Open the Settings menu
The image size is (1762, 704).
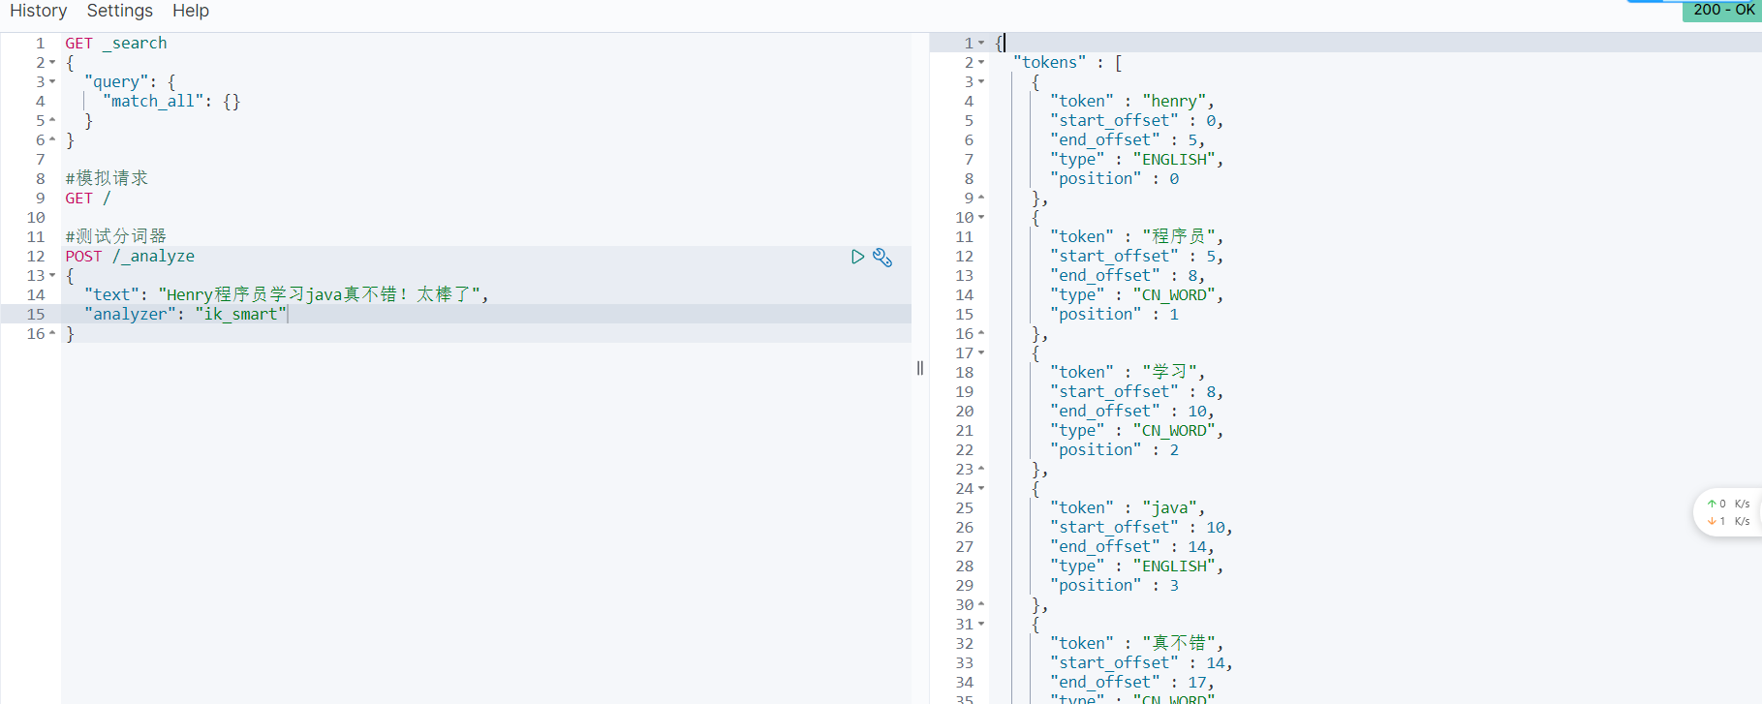[x=120, y=11]
